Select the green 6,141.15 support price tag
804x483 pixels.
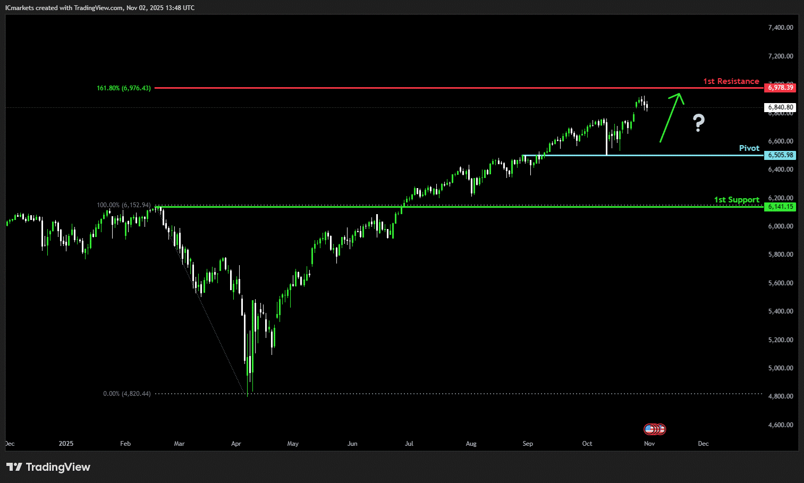780,207
